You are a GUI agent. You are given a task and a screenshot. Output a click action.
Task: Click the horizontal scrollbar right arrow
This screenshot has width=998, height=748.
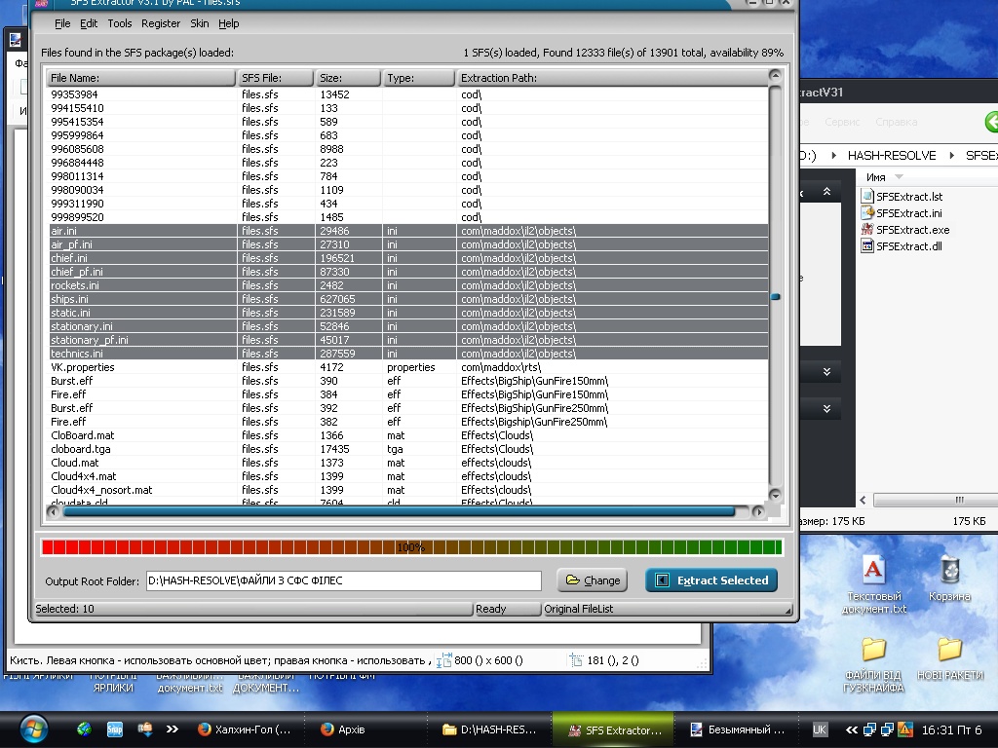(758, 510)
